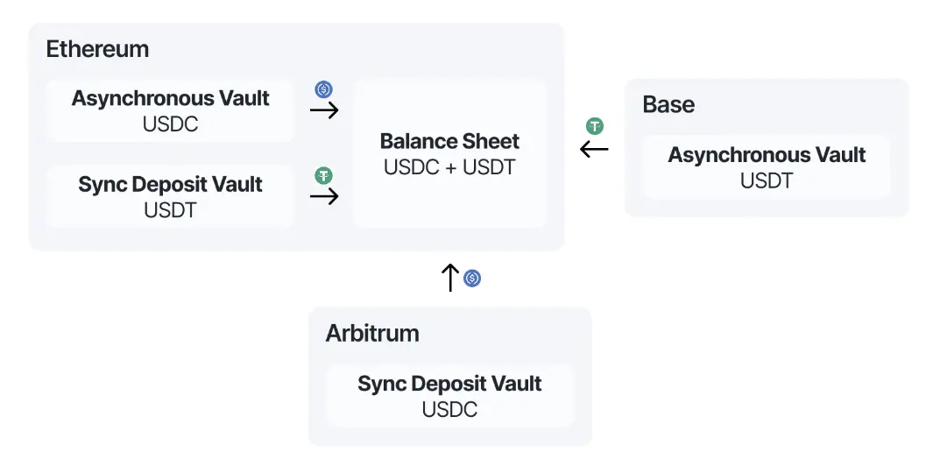Click the right arrow from Asynchronous Vault USDC

point(324,110)
